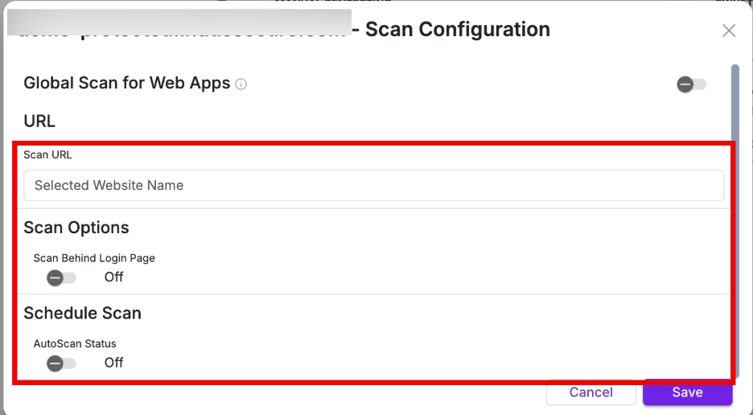Screen dimensions: 753x415
Task: Click the Scan URL field label
Action: [x=47, y=154]
